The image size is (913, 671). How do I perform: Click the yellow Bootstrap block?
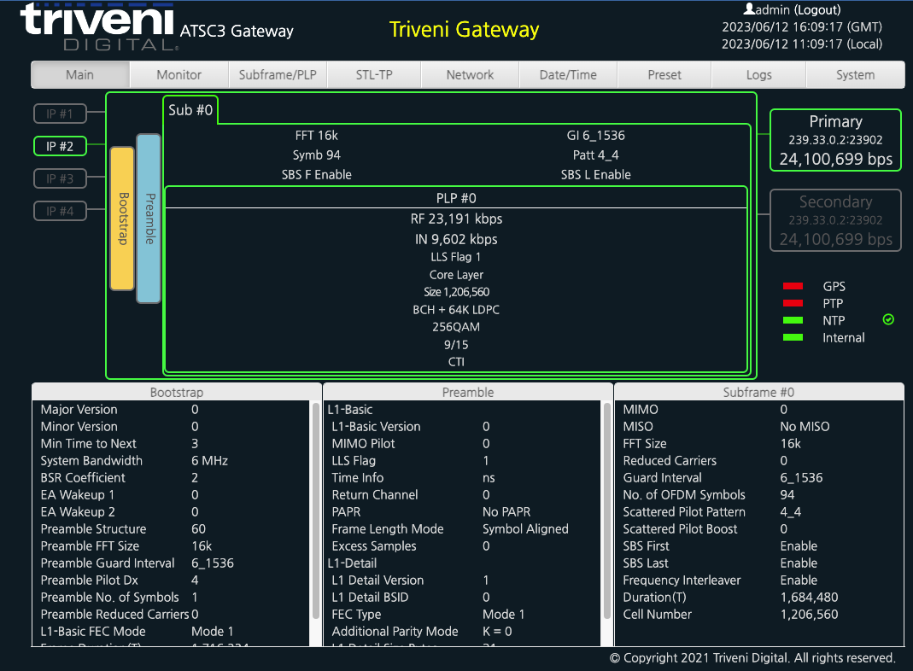[x=122, y=219]
